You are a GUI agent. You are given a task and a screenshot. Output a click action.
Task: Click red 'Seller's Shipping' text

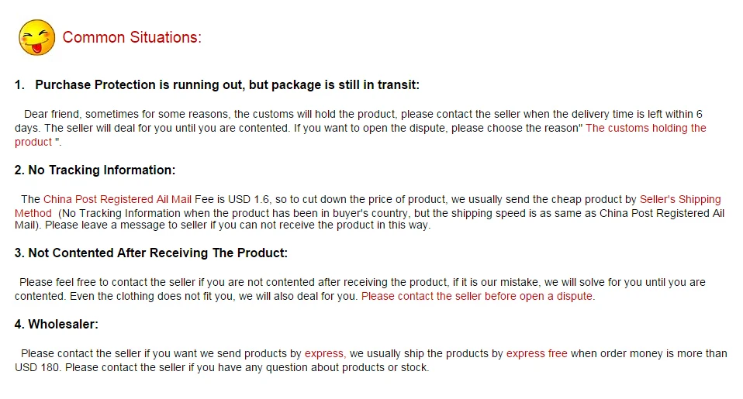[x=680, y=199]
